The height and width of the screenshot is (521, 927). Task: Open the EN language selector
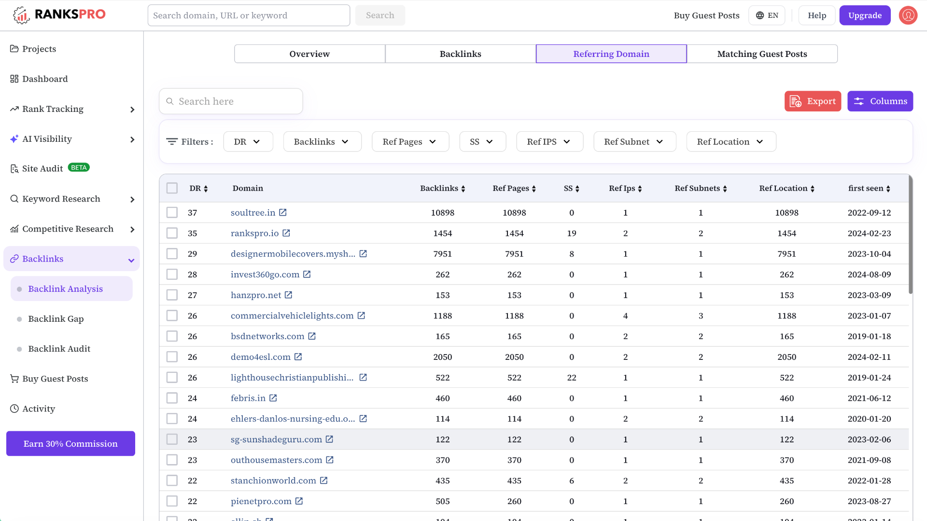[x=767, y=15]
